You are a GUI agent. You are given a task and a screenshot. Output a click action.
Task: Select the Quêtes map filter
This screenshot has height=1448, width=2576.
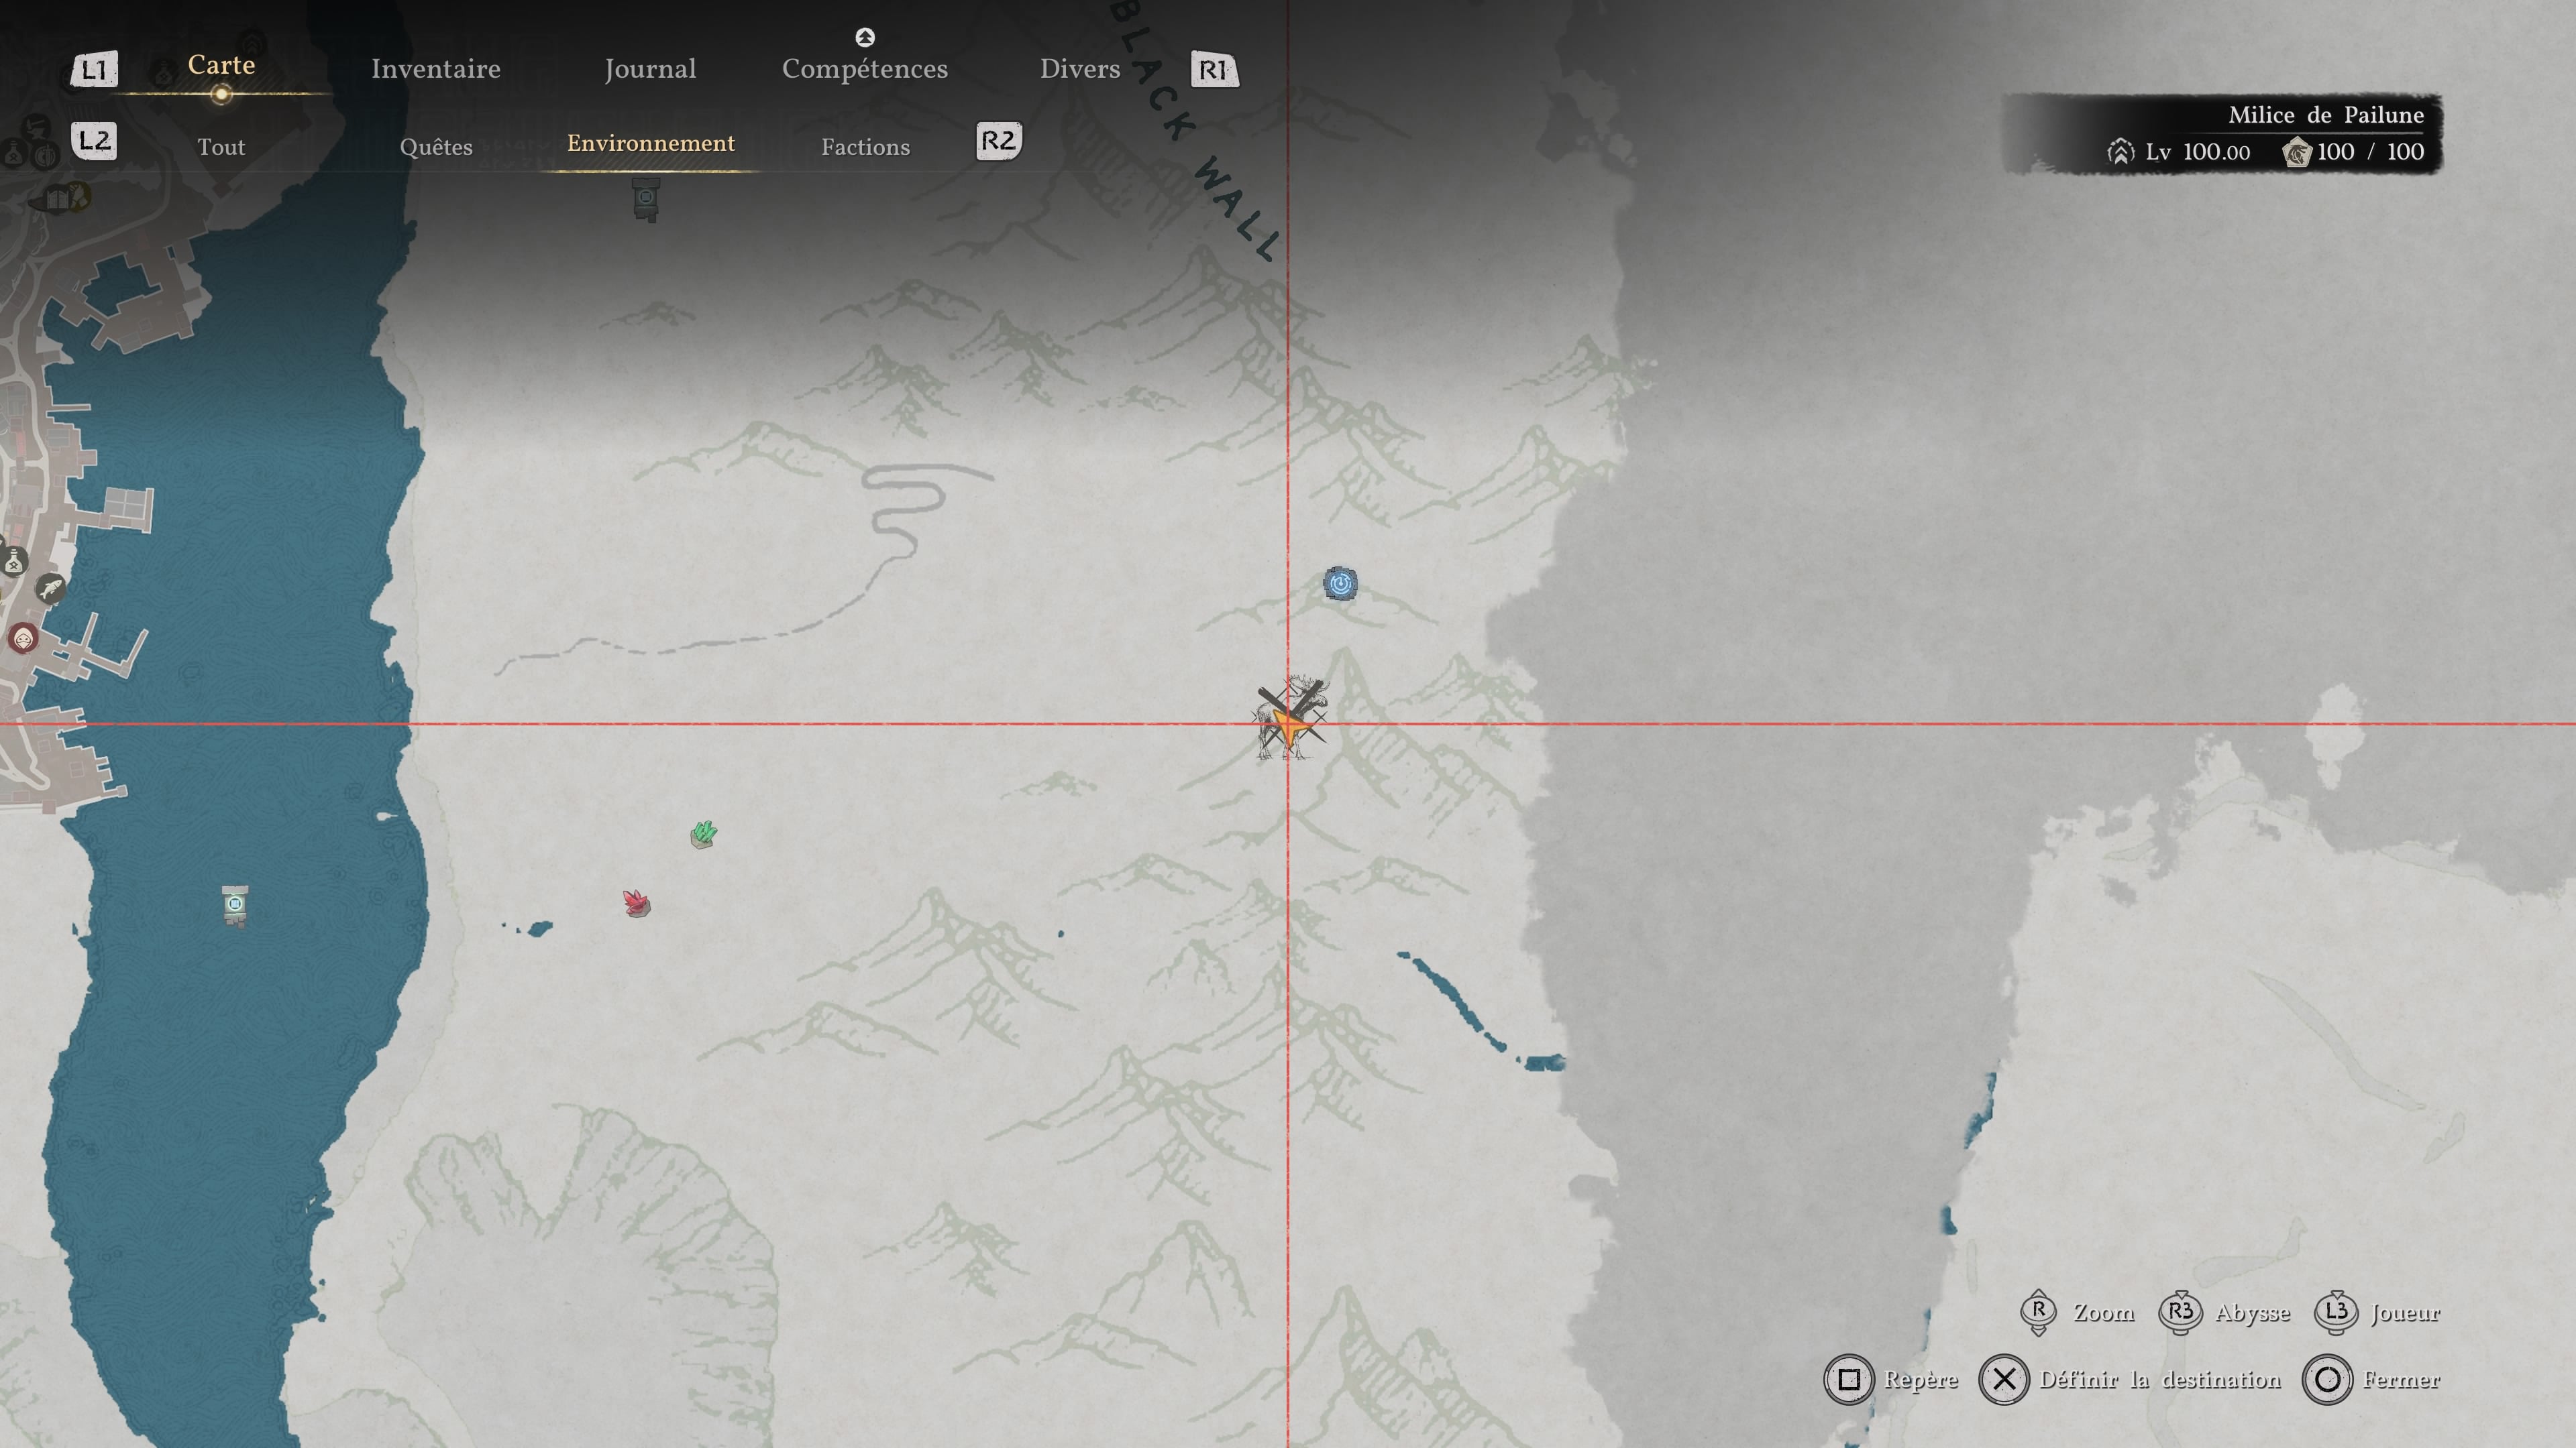[436, 147]
